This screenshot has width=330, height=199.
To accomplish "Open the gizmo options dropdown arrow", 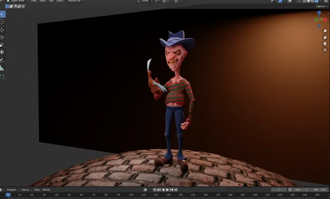I will 284,1.
